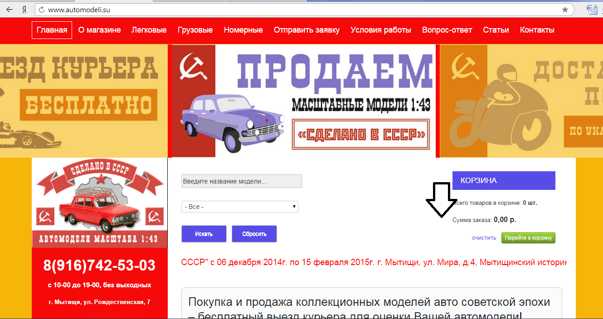The width and height of the screenshot is (603, 319).
Task: Go to the Грузовые menu item
Action: pos(195,30)
